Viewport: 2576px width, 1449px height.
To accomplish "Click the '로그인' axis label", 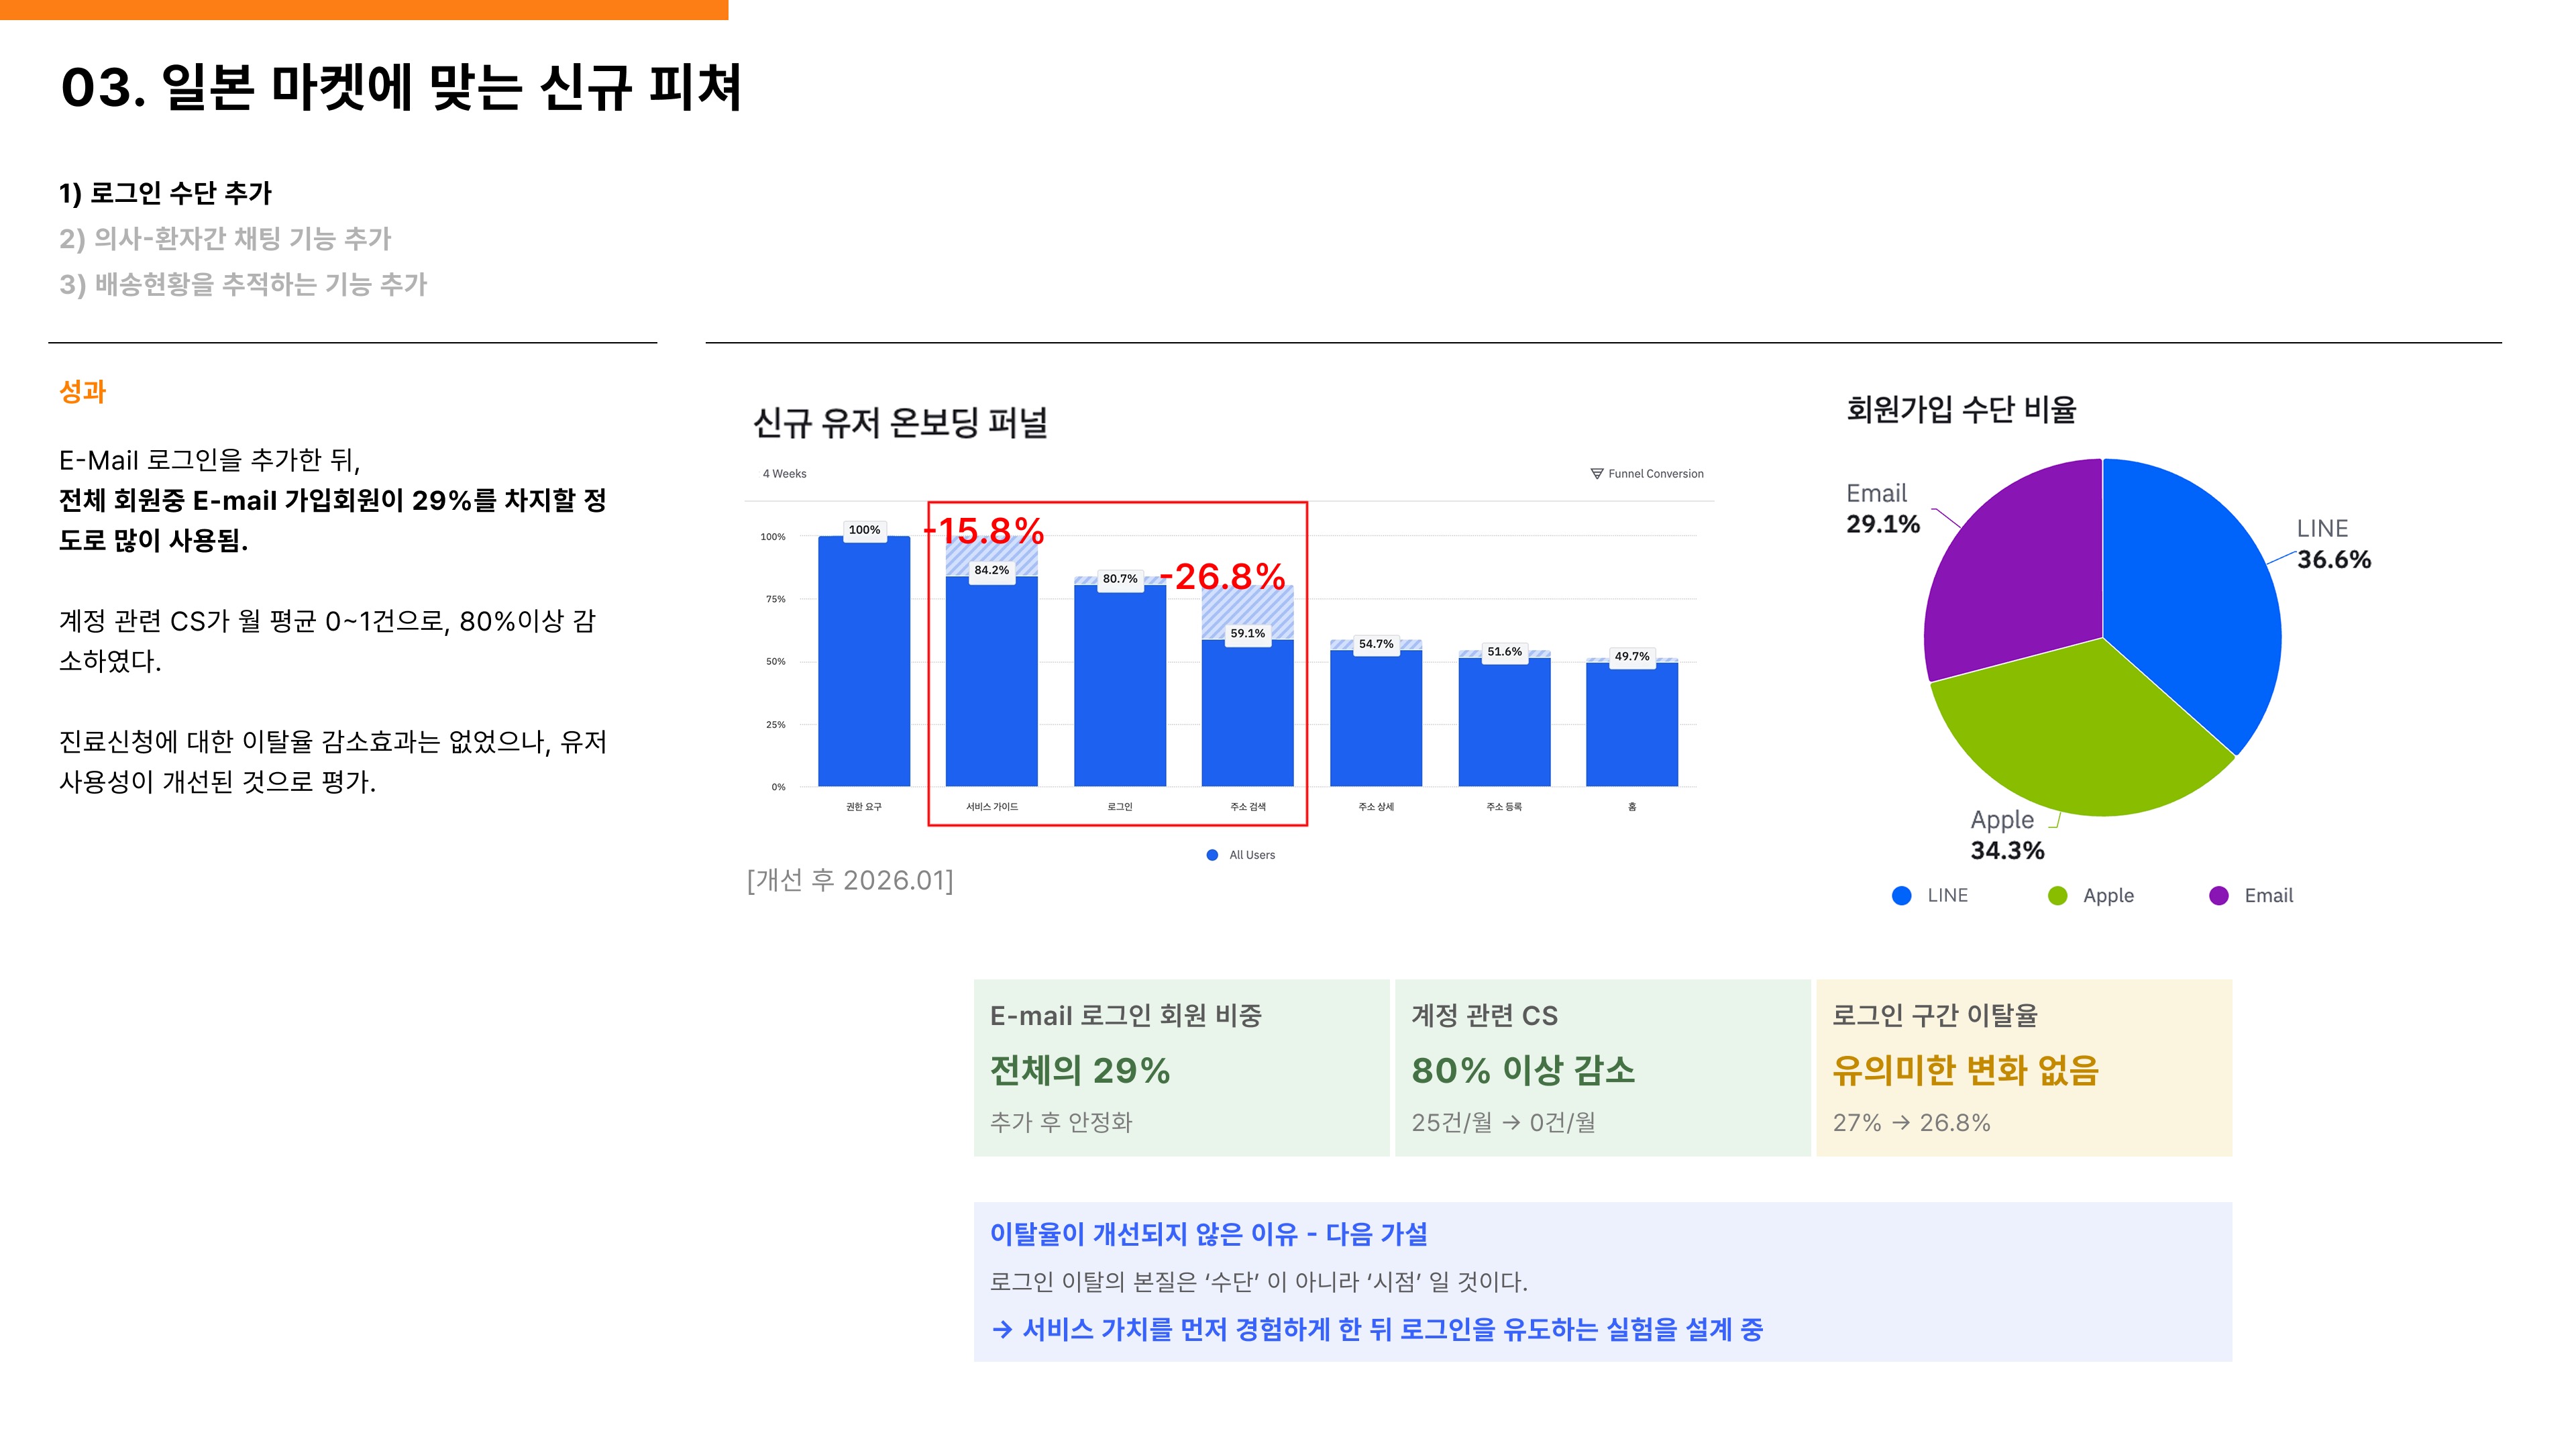I will coord(1120,807).
